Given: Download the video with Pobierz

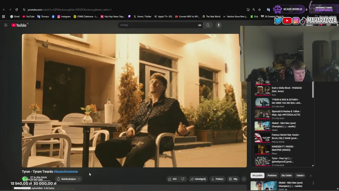Looking at the screenshot, I should pyautogui.click(x=217, y=179).
